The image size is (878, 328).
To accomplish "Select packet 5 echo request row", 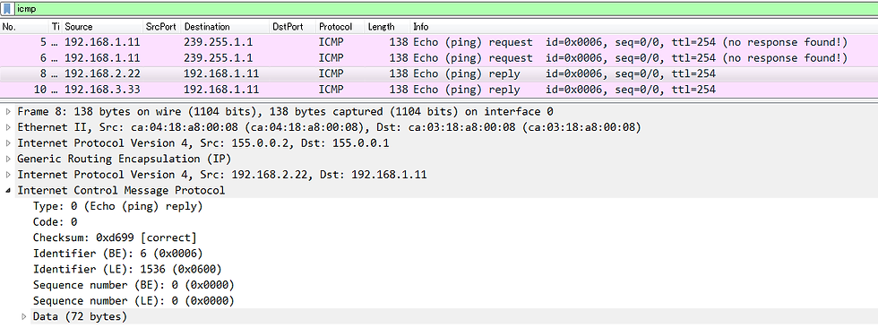I will 439,42.
